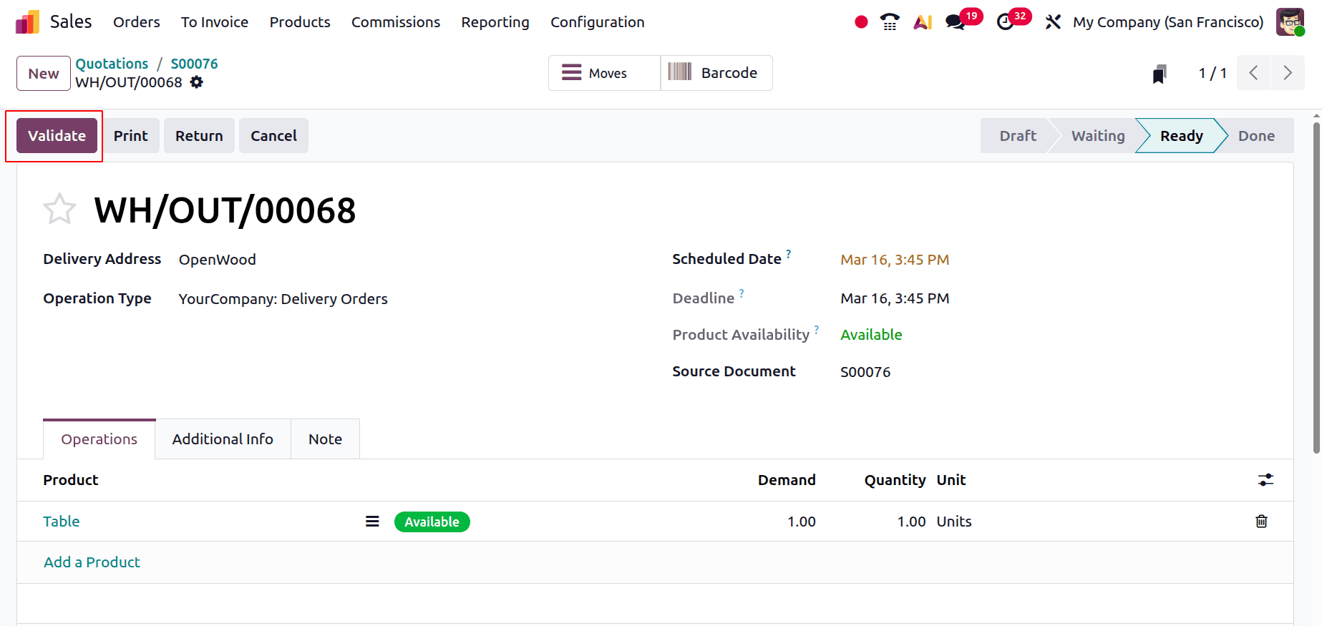Click the Quantity 1.00 cell
This screenshot has height=626, width=1322.
tap(911, 522)
